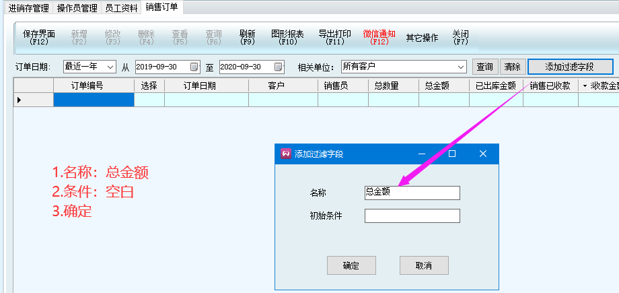Expand the 最近一年 date range dropdown
The height and width of the screenshot is (293, 619).
click(x=110, y=67)
